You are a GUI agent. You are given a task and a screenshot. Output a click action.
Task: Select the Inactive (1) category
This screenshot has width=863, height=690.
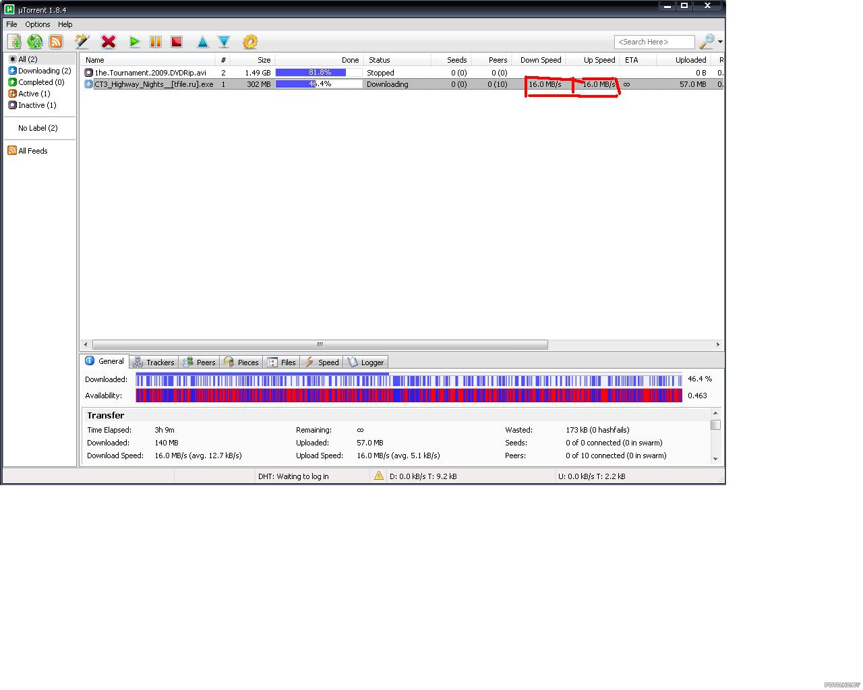(x=41, y=105)
